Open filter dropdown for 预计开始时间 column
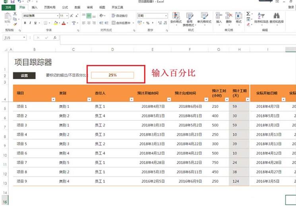Image resolution: width=296 pixels, height=208 pixels. tap(169, 99)
